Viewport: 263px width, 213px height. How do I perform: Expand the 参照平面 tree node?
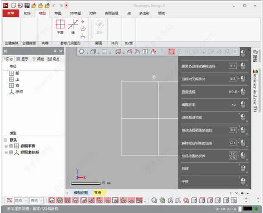[6, 146]
